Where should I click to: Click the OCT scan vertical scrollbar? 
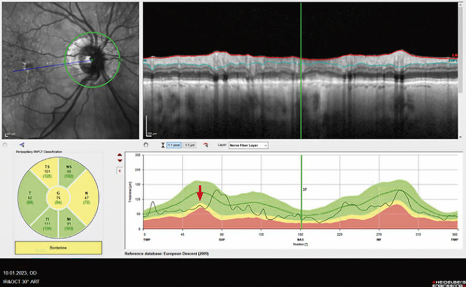coord(462,47)
